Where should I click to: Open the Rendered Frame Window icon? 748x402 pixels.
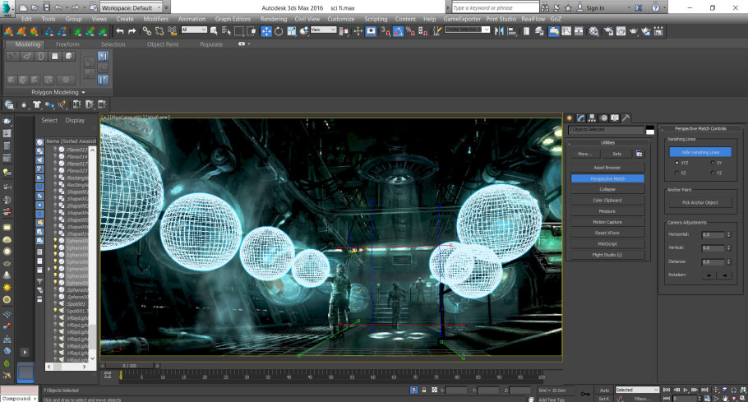pos(621,31)
